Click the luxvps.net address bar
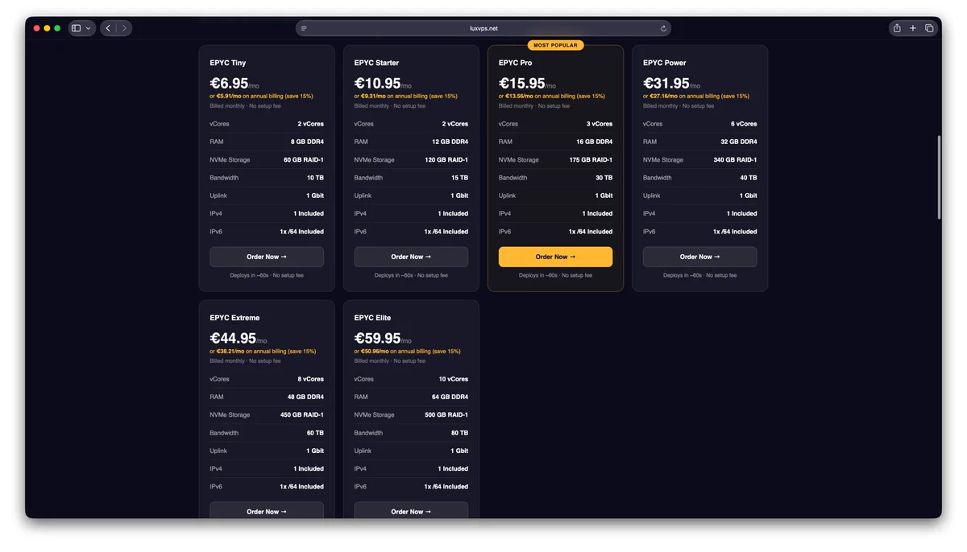967x552 pixels. 483,28
